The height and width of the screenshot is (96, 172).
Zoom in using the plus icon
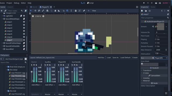[43, 16]
